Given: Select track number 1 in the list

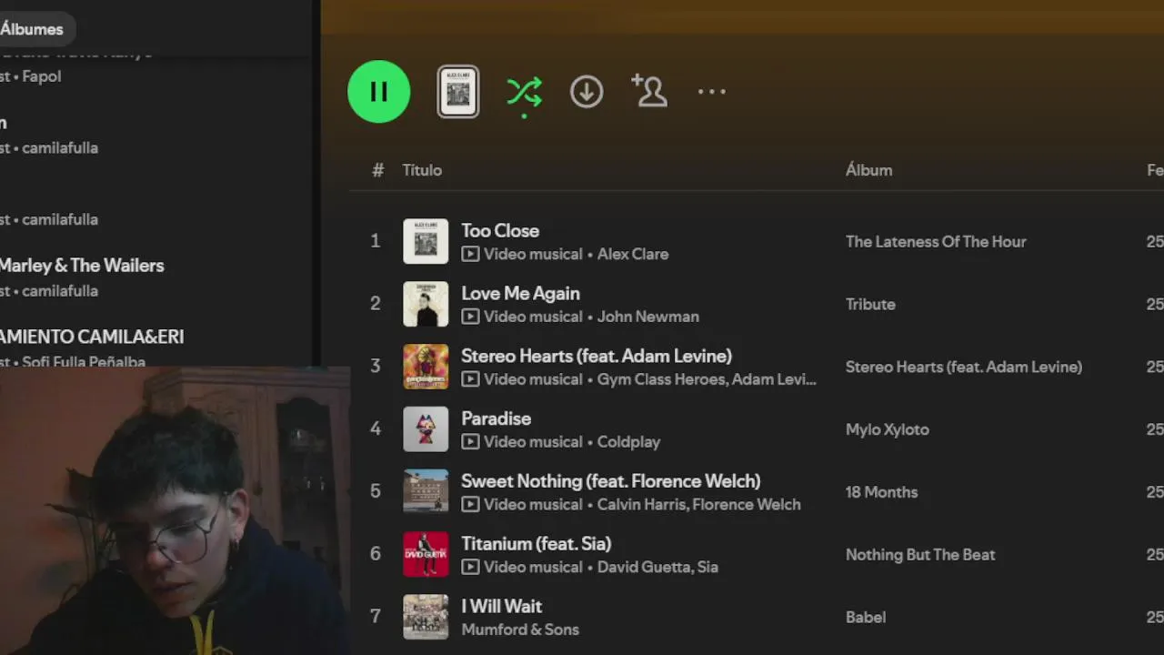Looking at the screenshot, I should pos(375,241).
